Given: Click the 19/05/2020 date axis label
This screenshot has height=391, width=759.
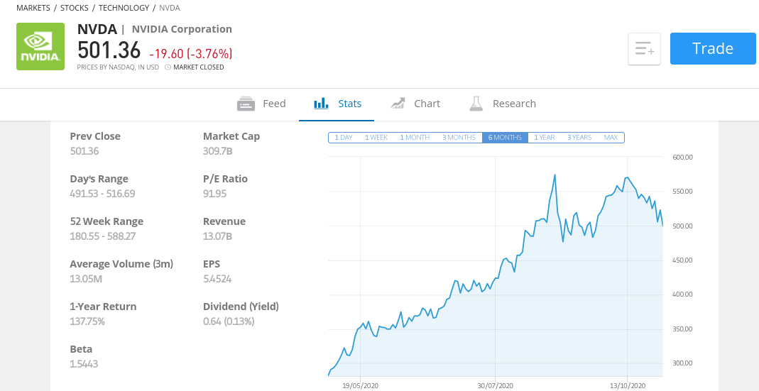Looking at the screenshot, I should [361, 385].
